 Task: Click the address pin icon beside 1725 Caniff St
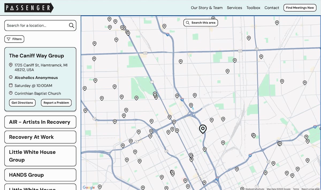(x=11, y=65)
